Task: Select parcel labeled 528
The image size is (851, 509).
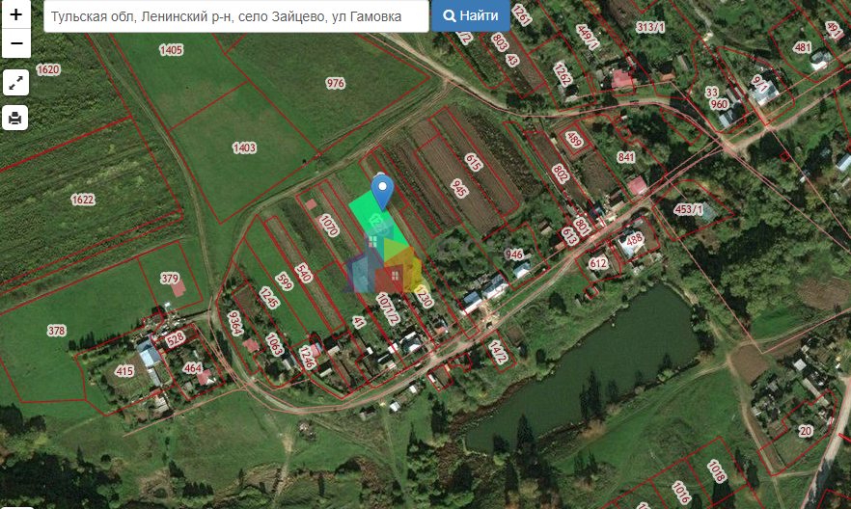Action: pos(176,340)
